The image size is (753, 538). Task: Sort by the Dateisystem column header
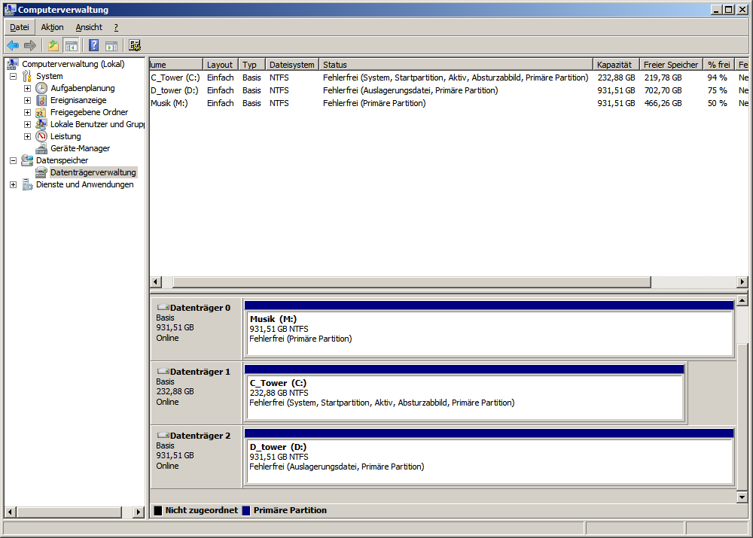292,64
